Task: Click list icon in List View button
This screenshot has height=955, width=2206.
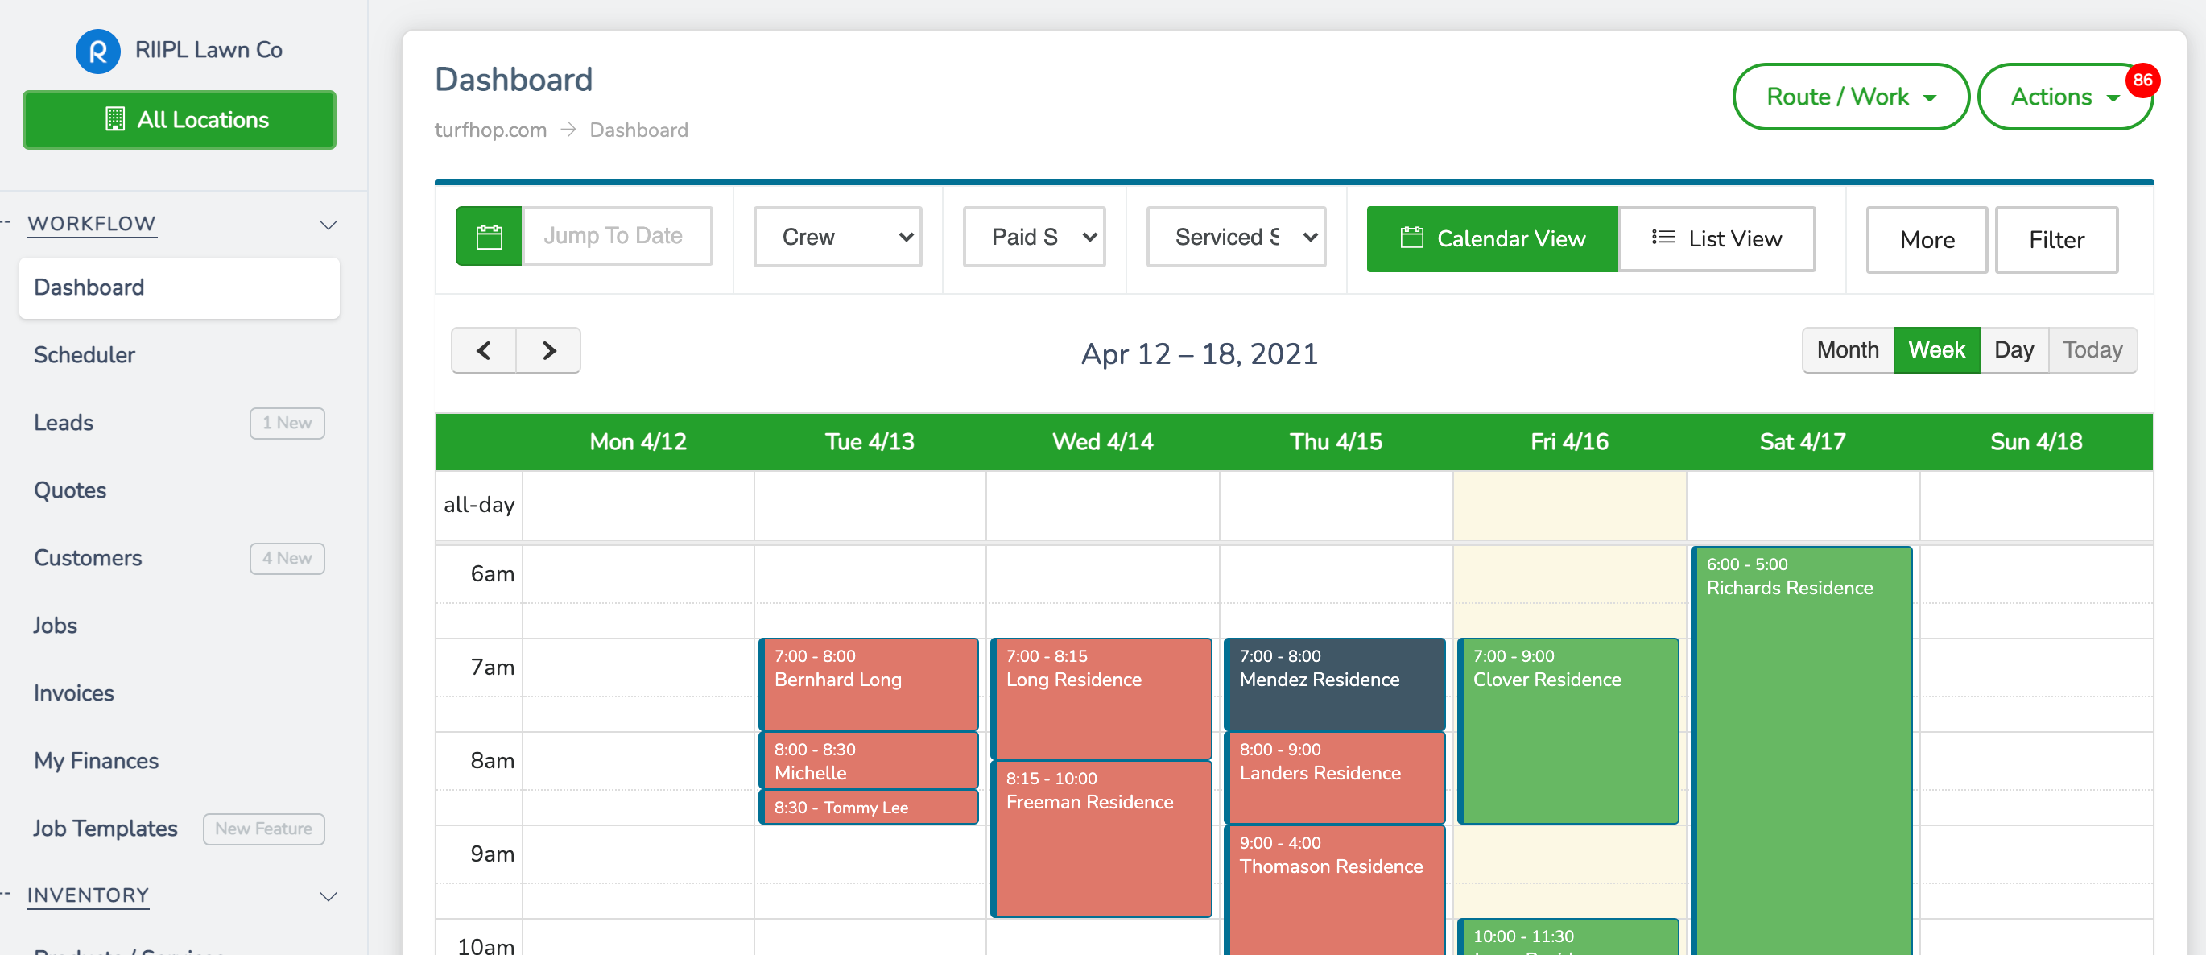Action: [x=1663, y=238]
